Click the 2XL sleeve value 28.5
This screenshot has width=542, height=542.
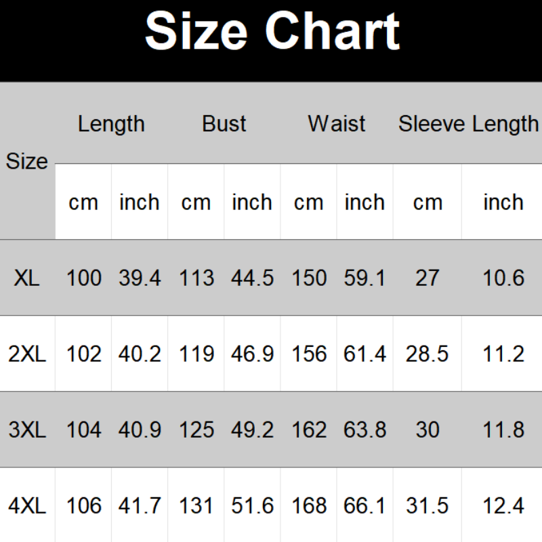(428, 354)
